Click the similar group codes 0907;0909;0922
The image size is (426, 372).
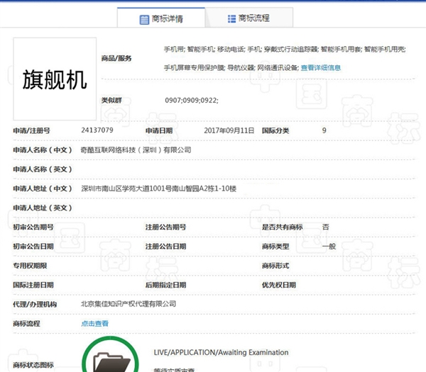tap(191, 101)
